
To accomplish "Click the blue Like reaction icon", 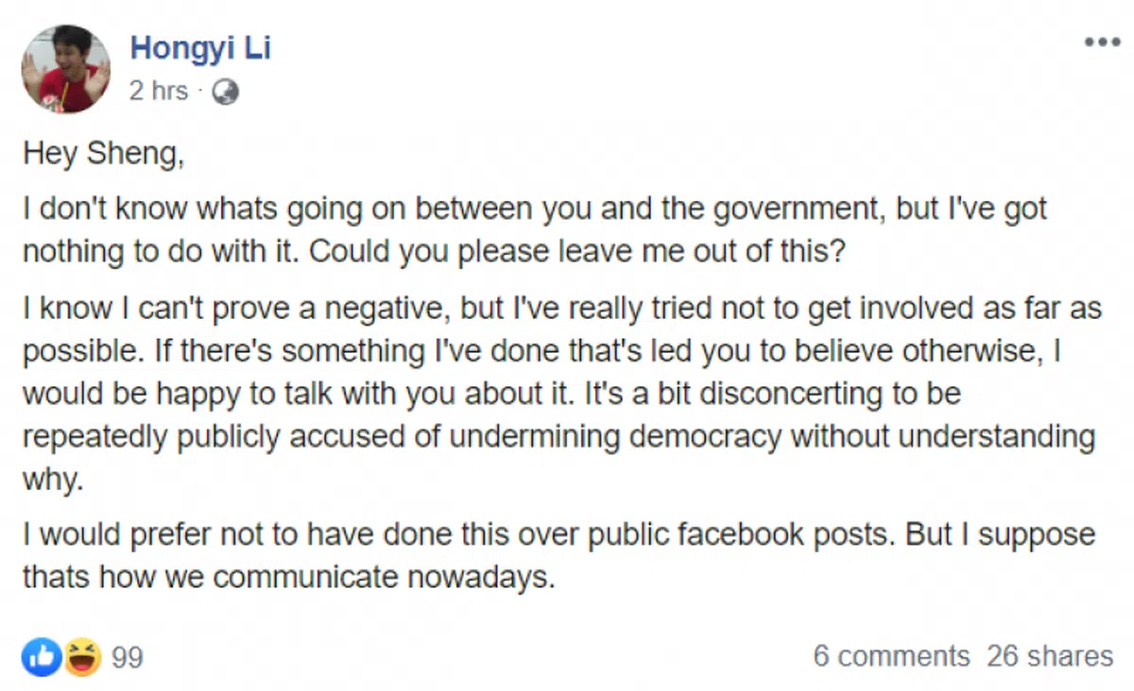I will point(42,657).
